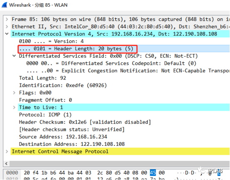230x180 pixels.
Task: Select the Differentiated Services Field: 0x00 row
Action: 124,56
